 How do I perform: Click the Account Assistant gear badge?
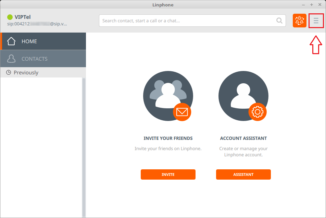click(258, 112)
